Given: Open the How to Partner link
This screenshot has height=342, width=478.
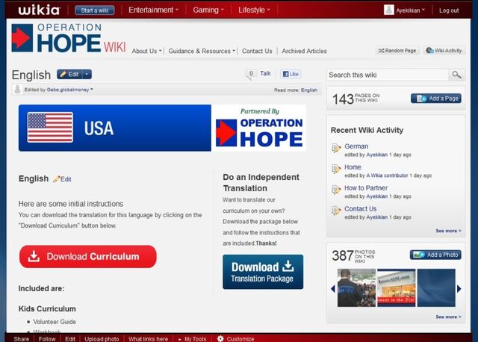Looking at the screenshot, I should point(366,188).
